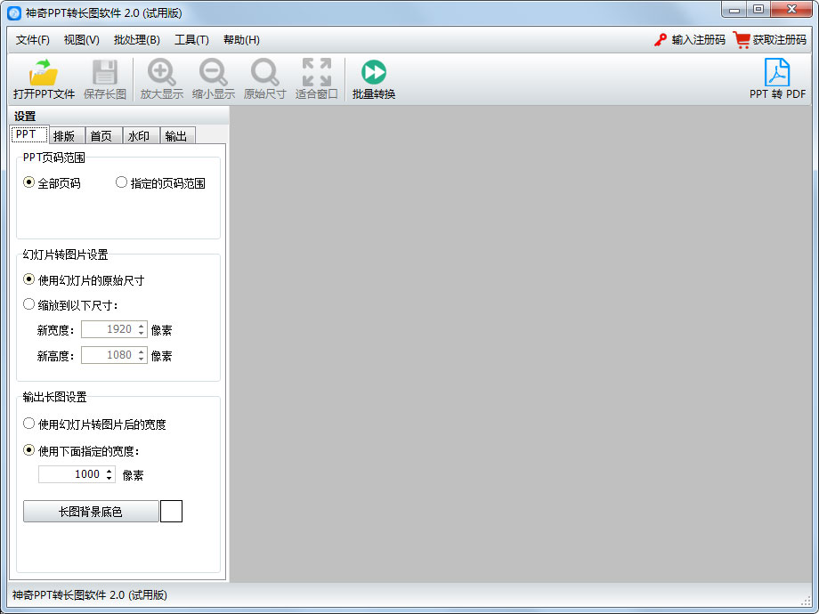The image size is (819, 614).
Task: Click the 适合窗口 fit-to-window icon
Action: point(316,73)
